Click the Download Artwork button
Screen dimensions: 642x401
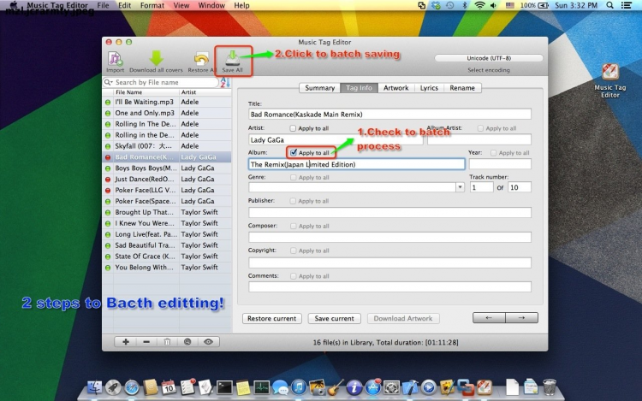(403, 318)
